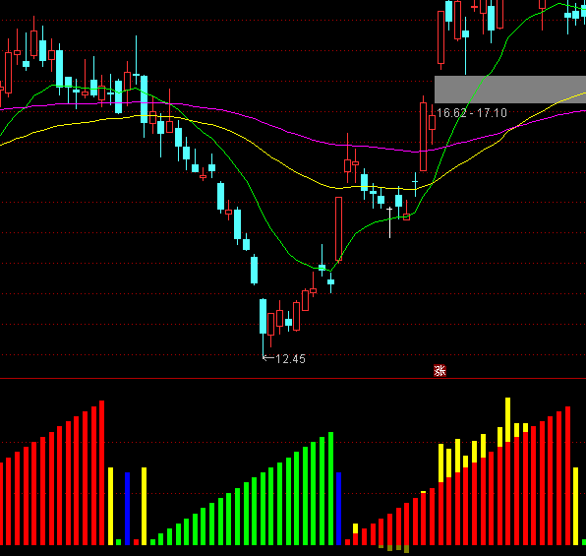
Task: Select the blue indicator bar after green series
Action: tap(338, 509)
